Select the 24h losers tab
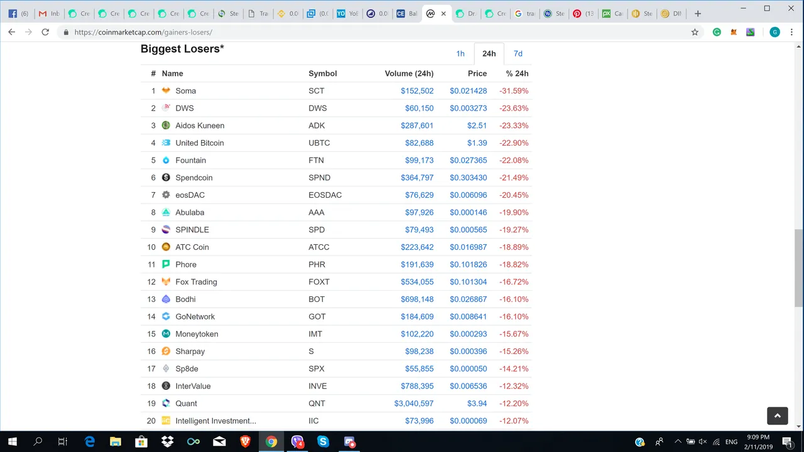 489,53
